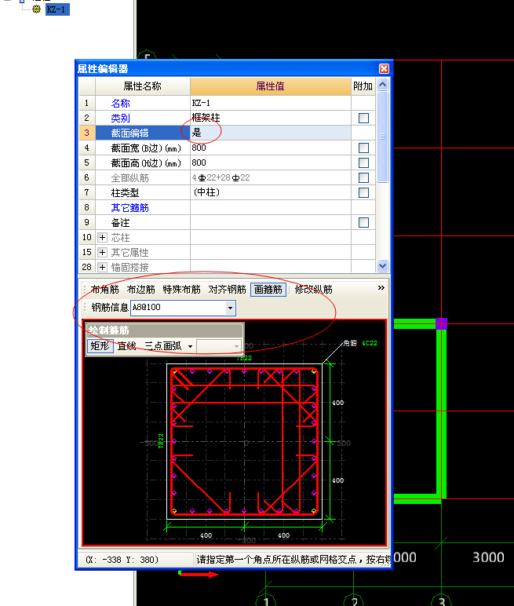Click the 属性名称 column header
Viewport: 514px width, 606px height.
click(x=142, y=86)
